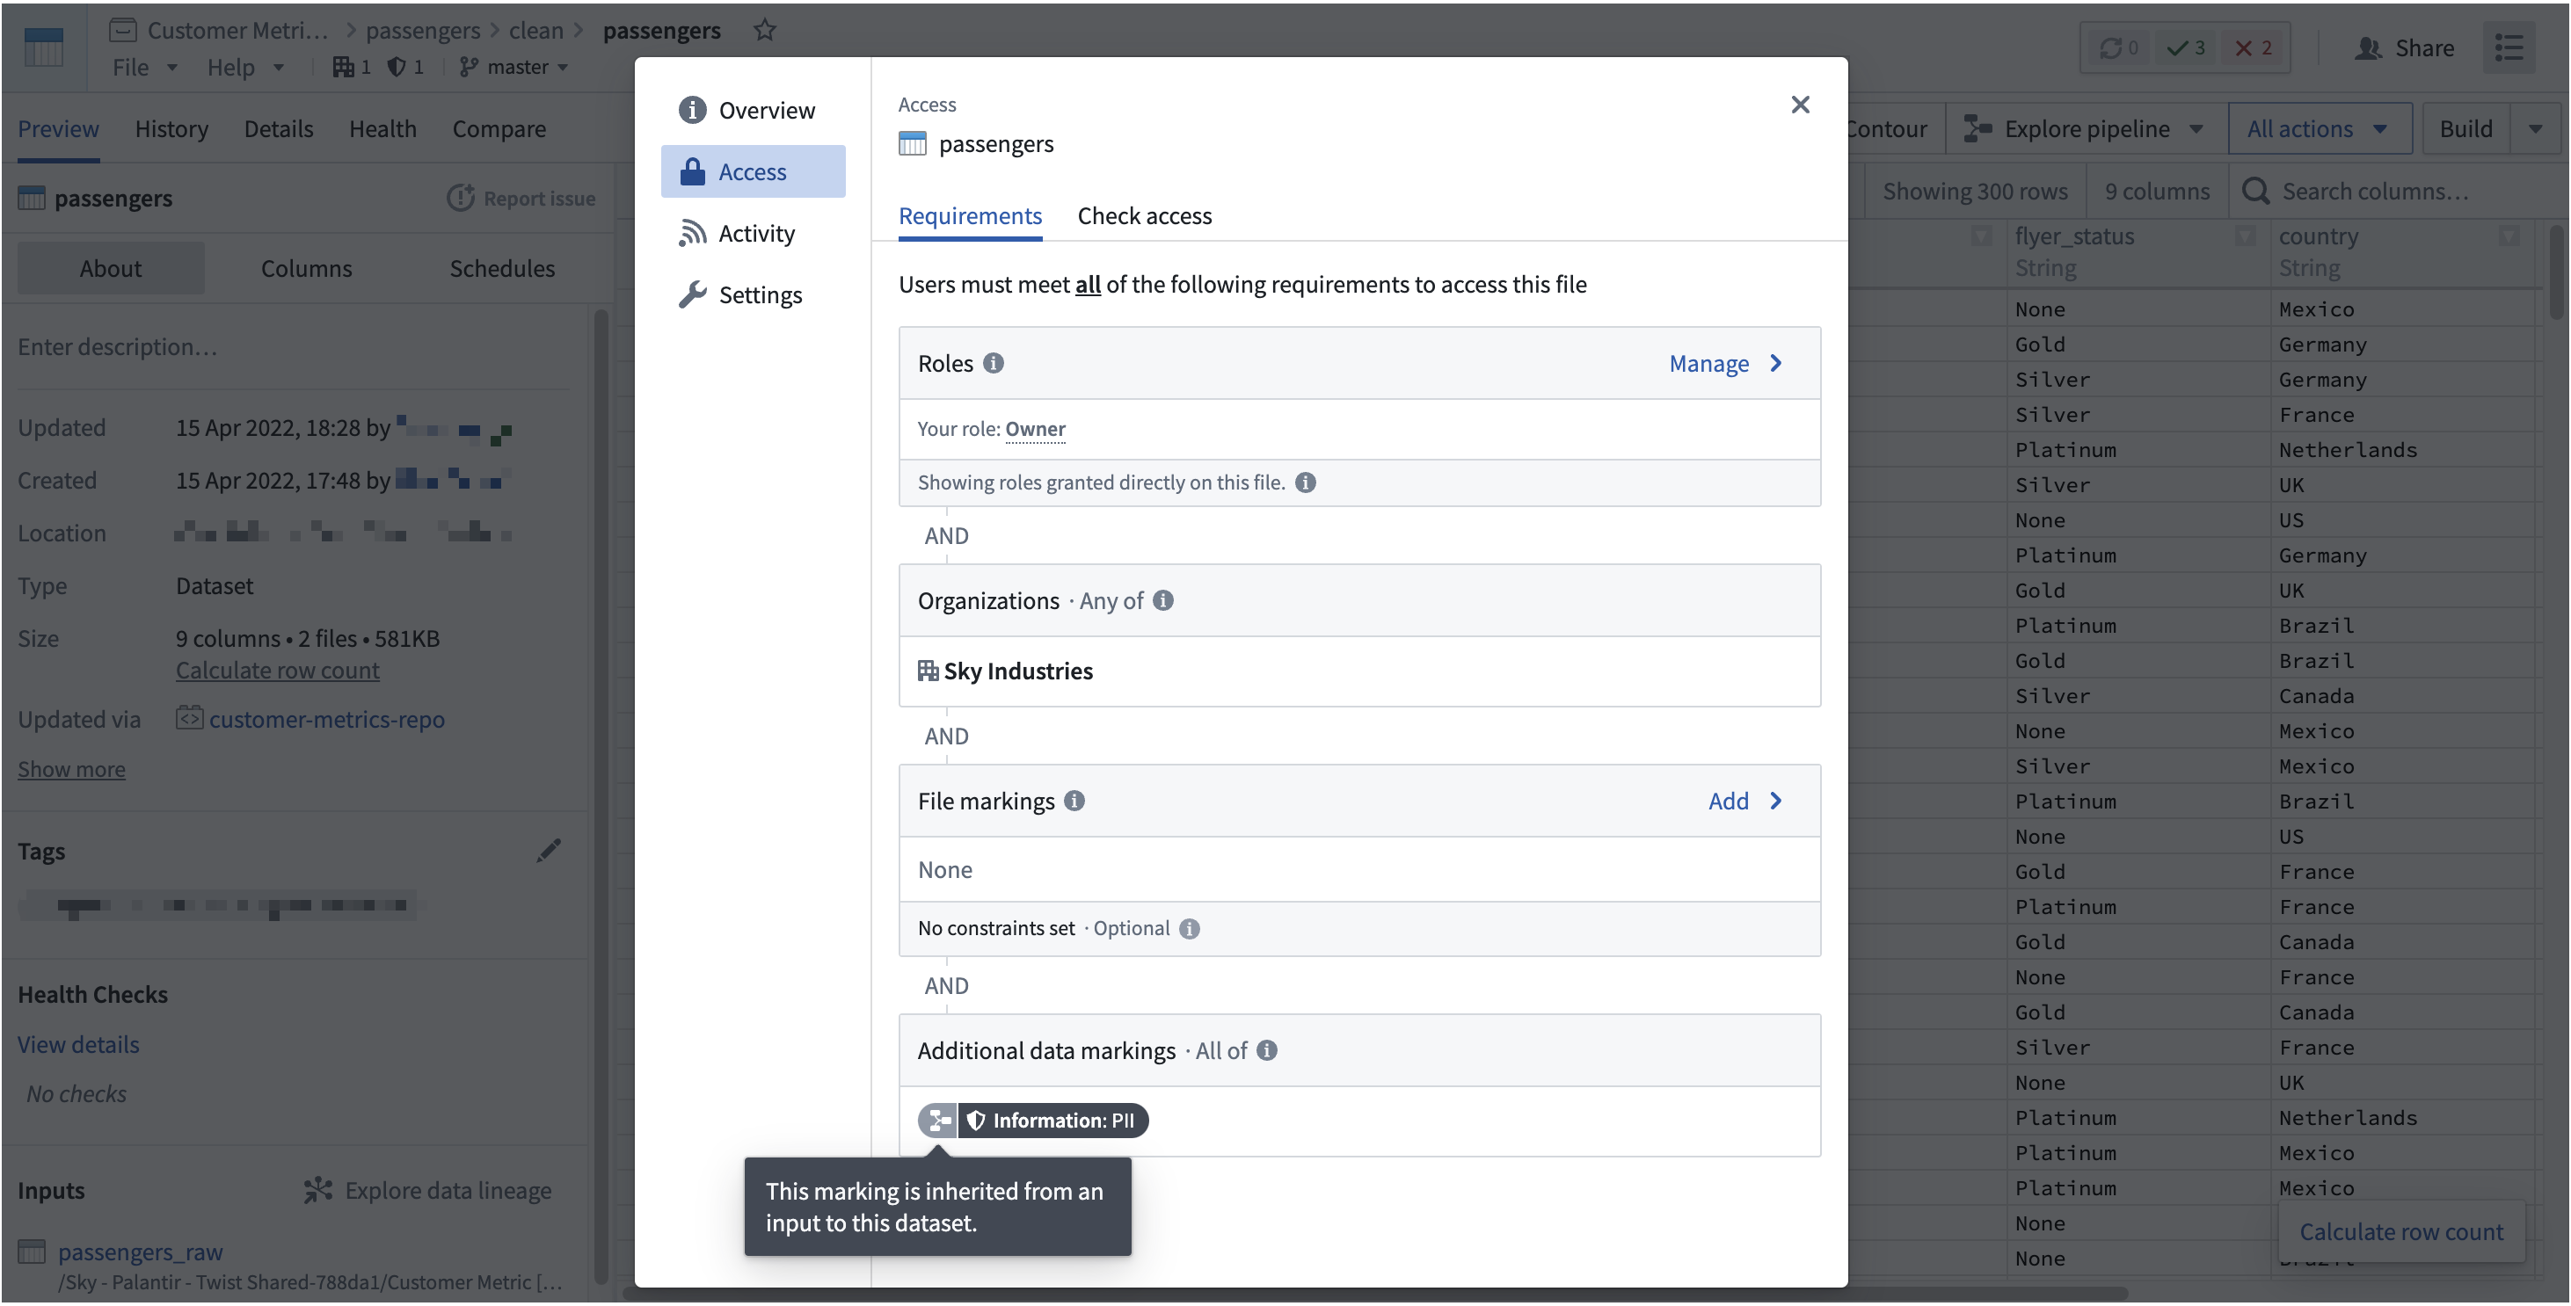Click the markings shield icon showing 1 in header
2571x1306 pixels.
405,67
